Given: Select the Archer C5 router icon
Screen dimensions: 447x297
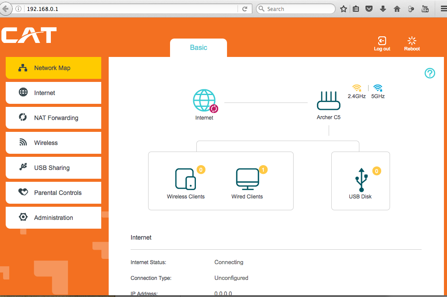Looking at the screenshot, I should tap(329, 101).
